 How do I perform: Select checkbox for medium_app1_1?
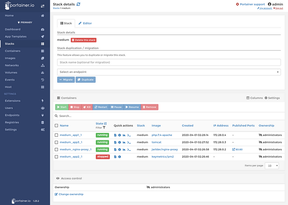pyautogui.click(x=56, y=135)
